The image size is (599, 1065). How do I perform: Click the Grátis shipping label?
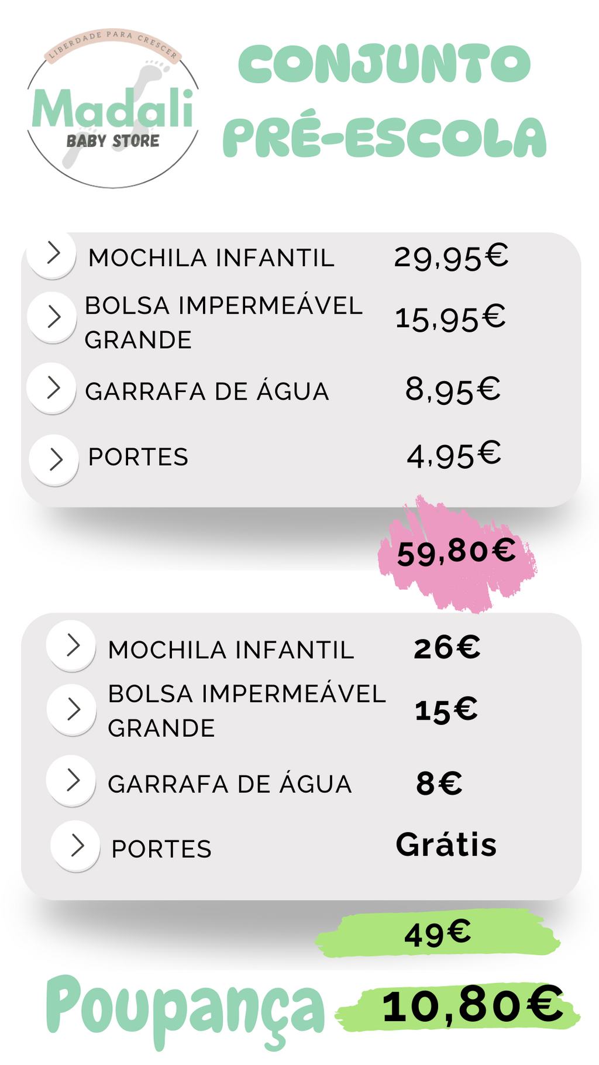446,845
